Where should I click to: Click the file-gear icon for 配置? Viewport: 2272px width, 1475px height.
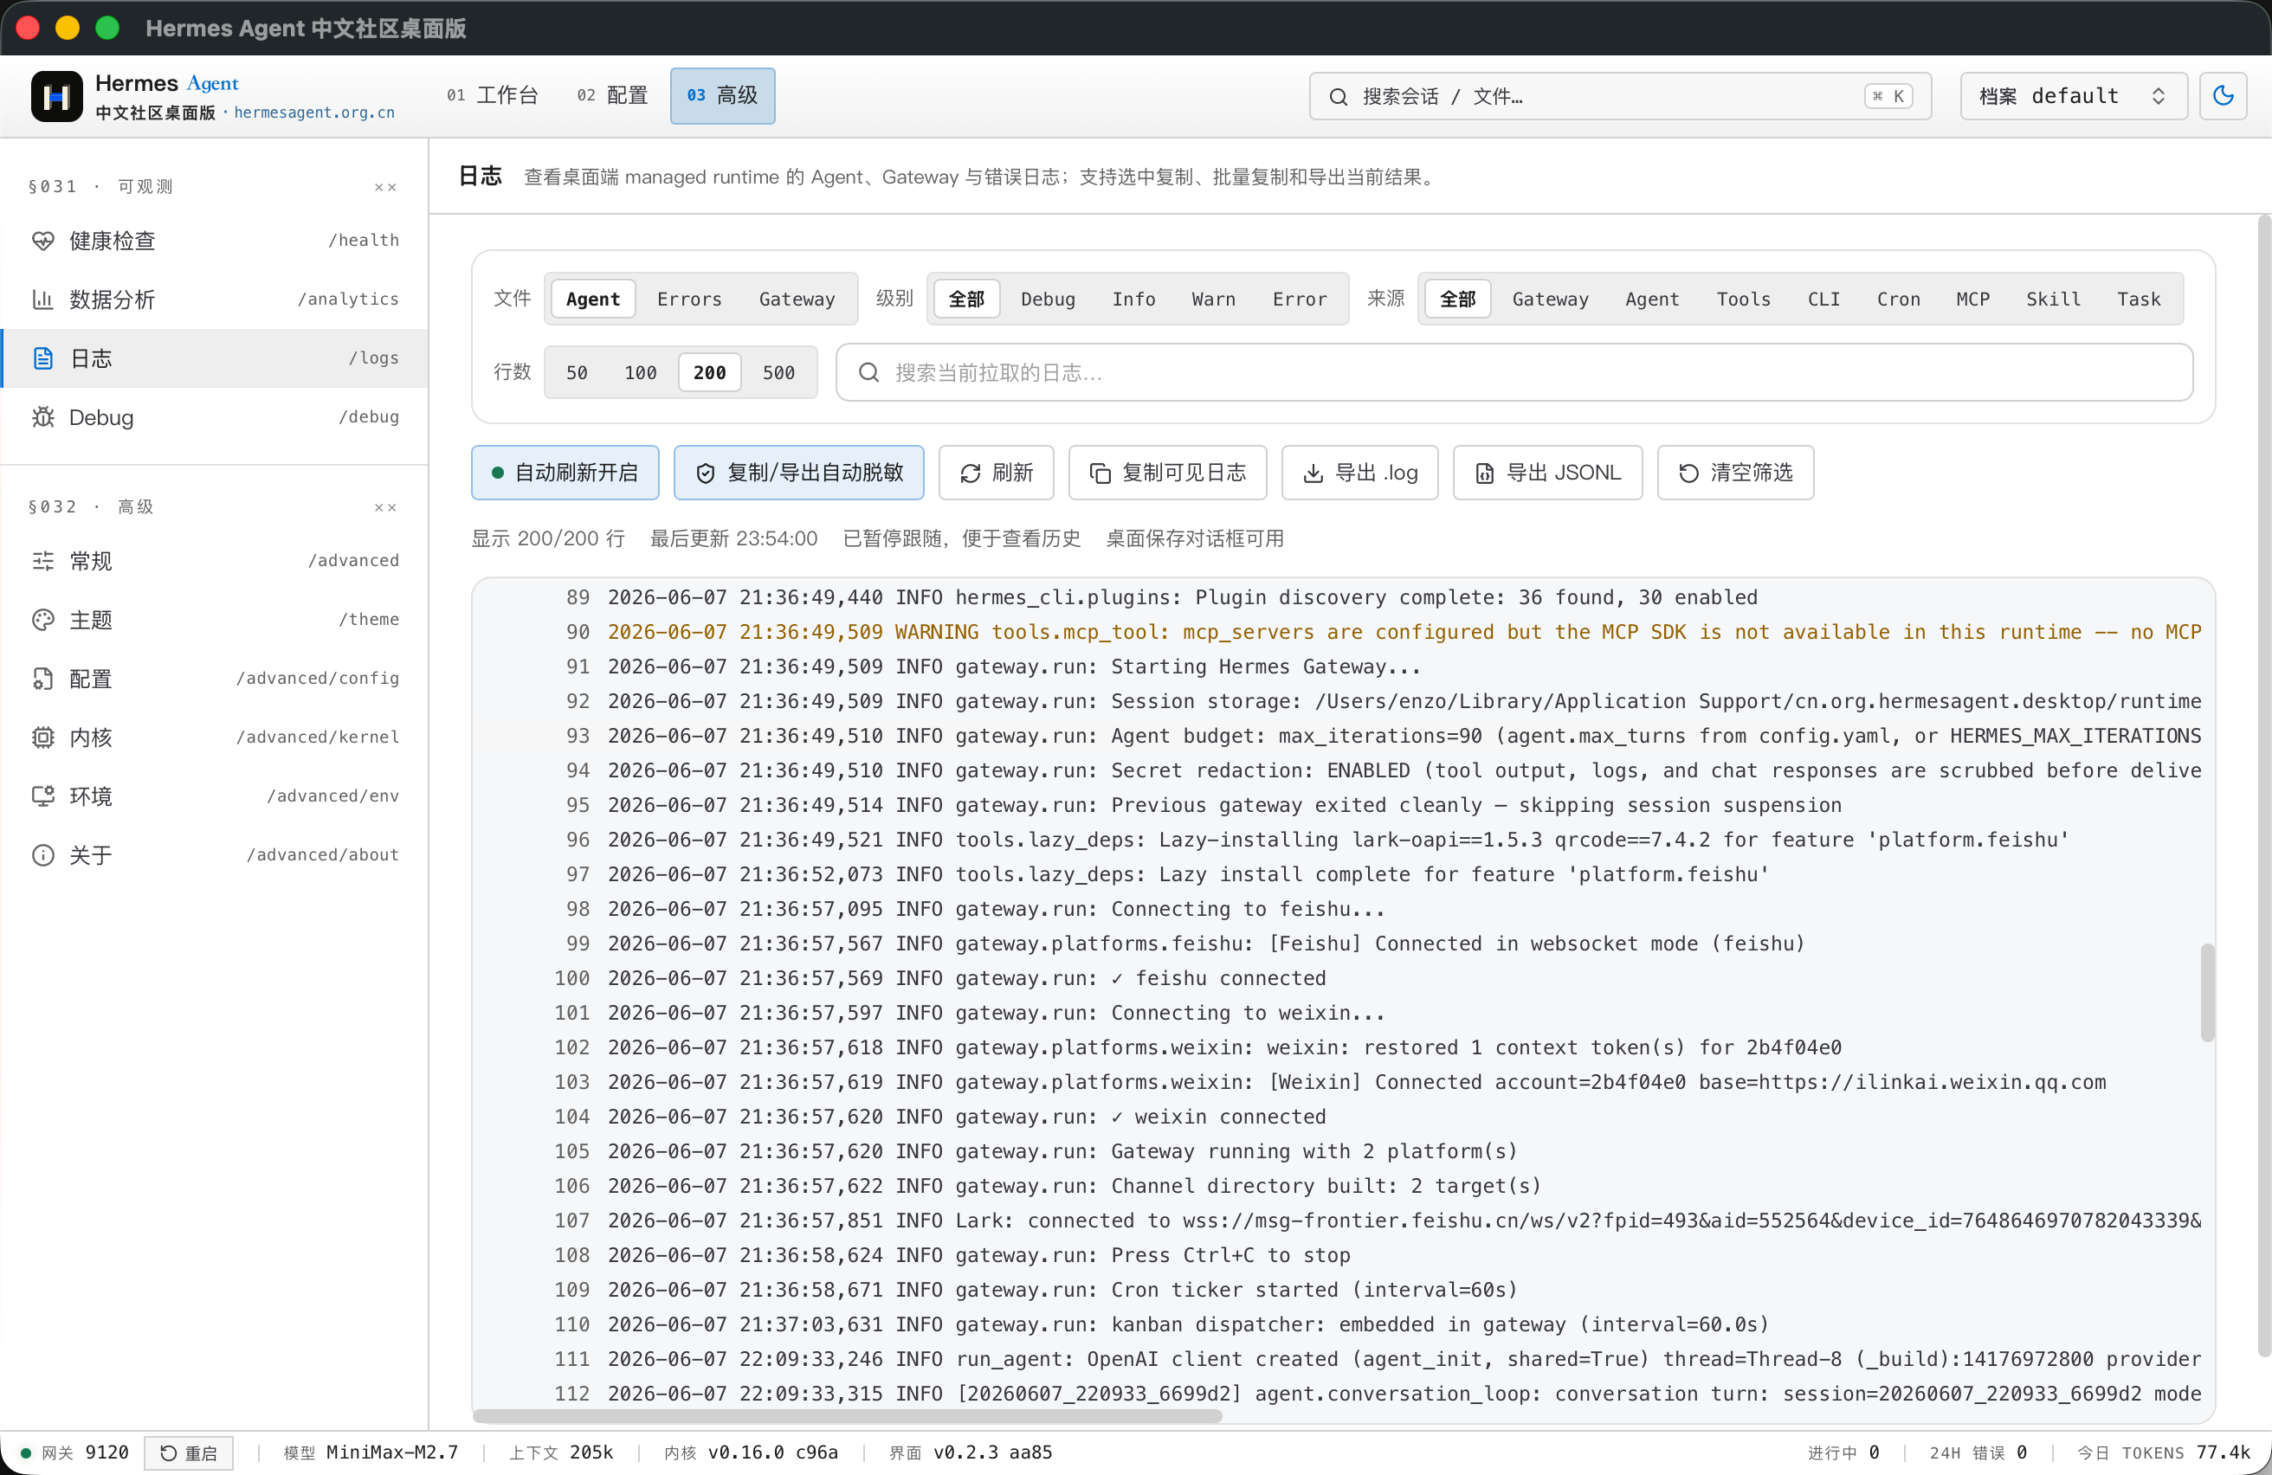(x=43, y=679)
